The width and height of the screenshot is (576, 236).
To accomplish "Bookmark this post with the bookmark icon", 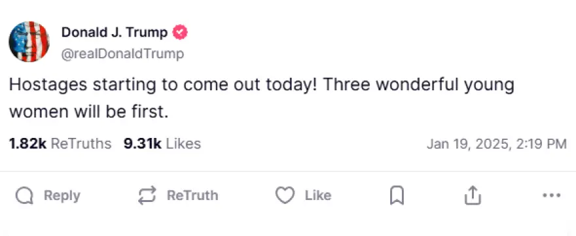I will point(397,195).
